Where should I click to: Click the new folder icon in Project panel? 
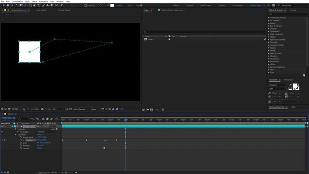pyautogui.click(x=148, y=110)
